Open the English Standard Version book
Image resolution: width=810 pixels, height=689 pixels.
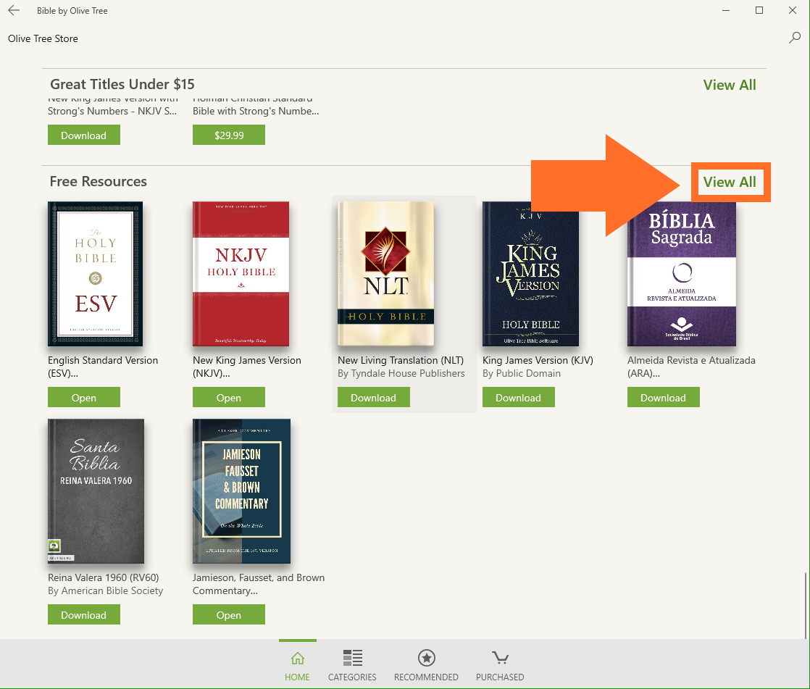point(84,398)
